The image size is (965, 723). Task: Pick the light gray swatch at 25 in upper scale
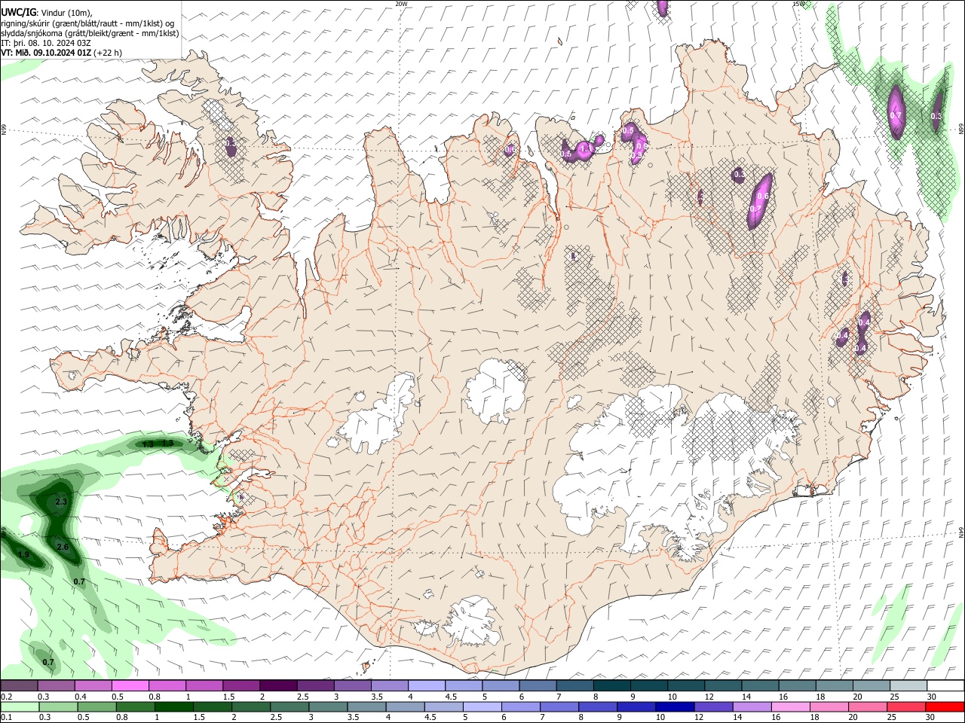coord(908,685)
